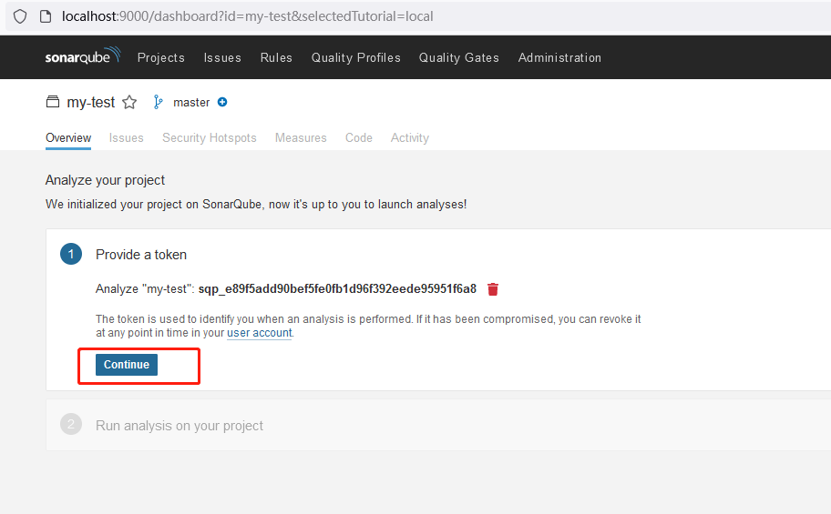Switch to the project Issues tab

(x=126, y=137)
